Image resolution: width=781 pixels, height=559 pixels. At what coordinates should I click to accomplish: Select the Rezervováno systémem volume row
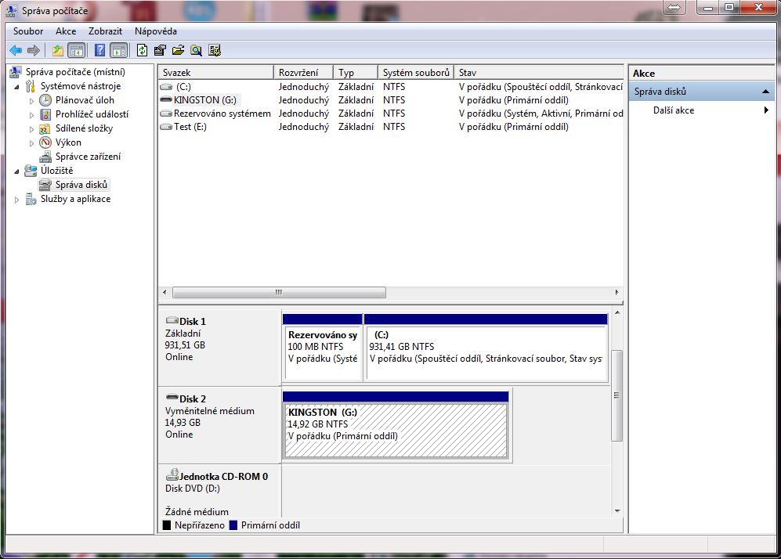(x=391, y=114)
